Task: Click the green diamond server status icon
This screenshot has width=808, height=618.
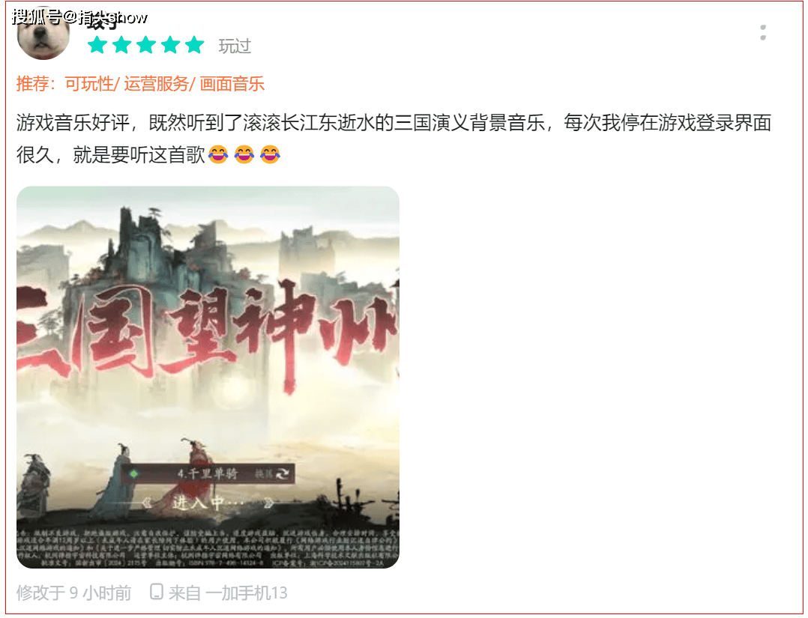Action: coord(134,473)
